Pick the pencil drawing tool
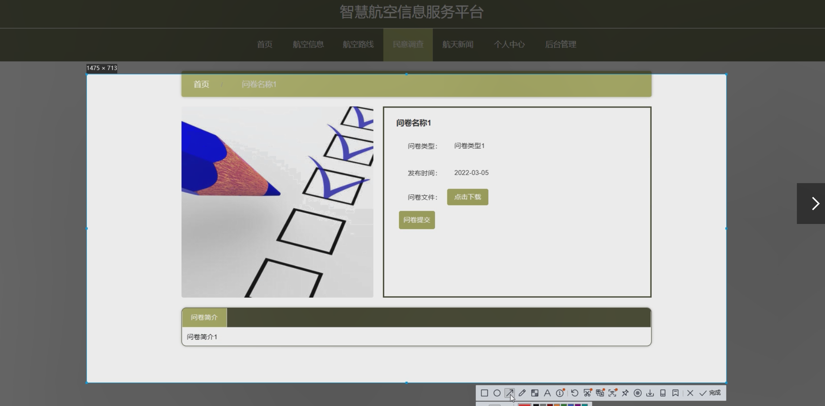825x406 pixels. pos(522,393)
